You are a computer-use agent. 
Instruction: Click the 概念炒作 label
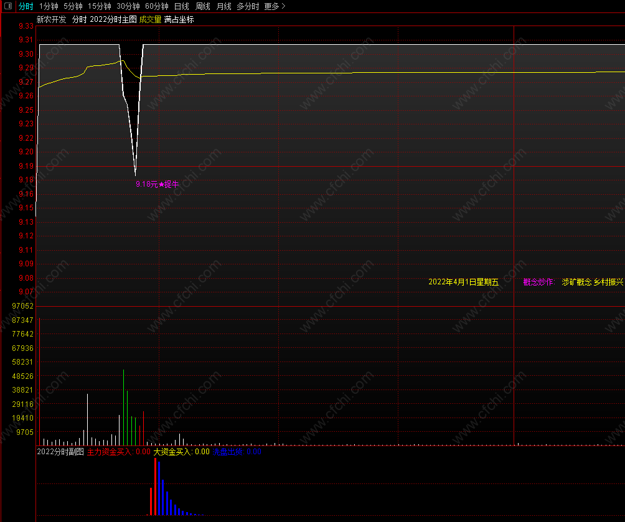pyautogui.click(x=539, y=282)
